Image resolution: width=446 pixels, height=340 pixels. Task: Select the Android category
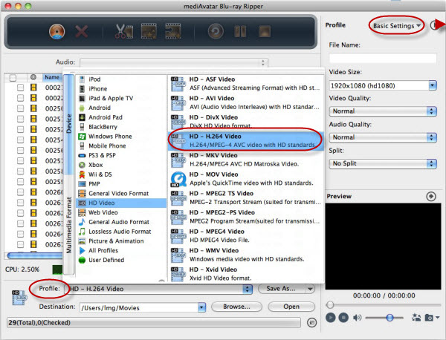[x=121, y=108]
